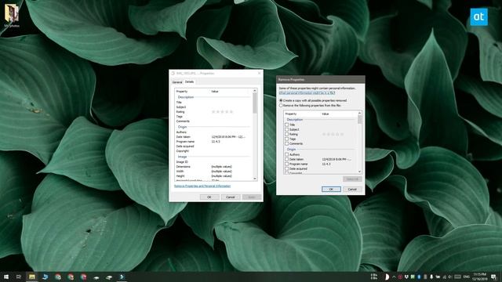
Task: Check the Comments checkbox in Remove Properties
Action: tap(286, 143)
